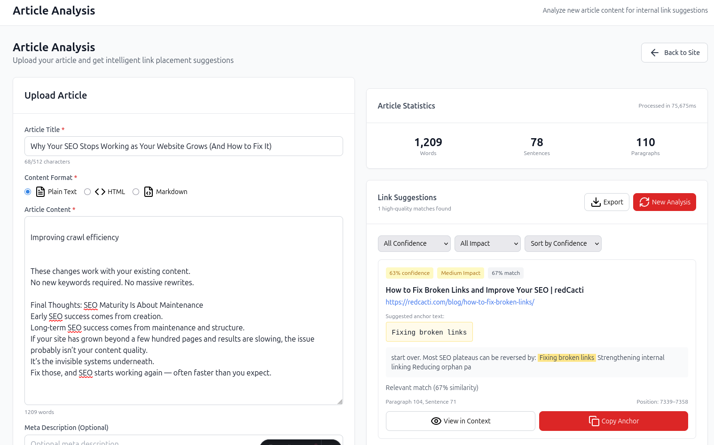The image size is (714, 445).
Task: Click the eye icon on View in Context
Action: pos(436,421)
